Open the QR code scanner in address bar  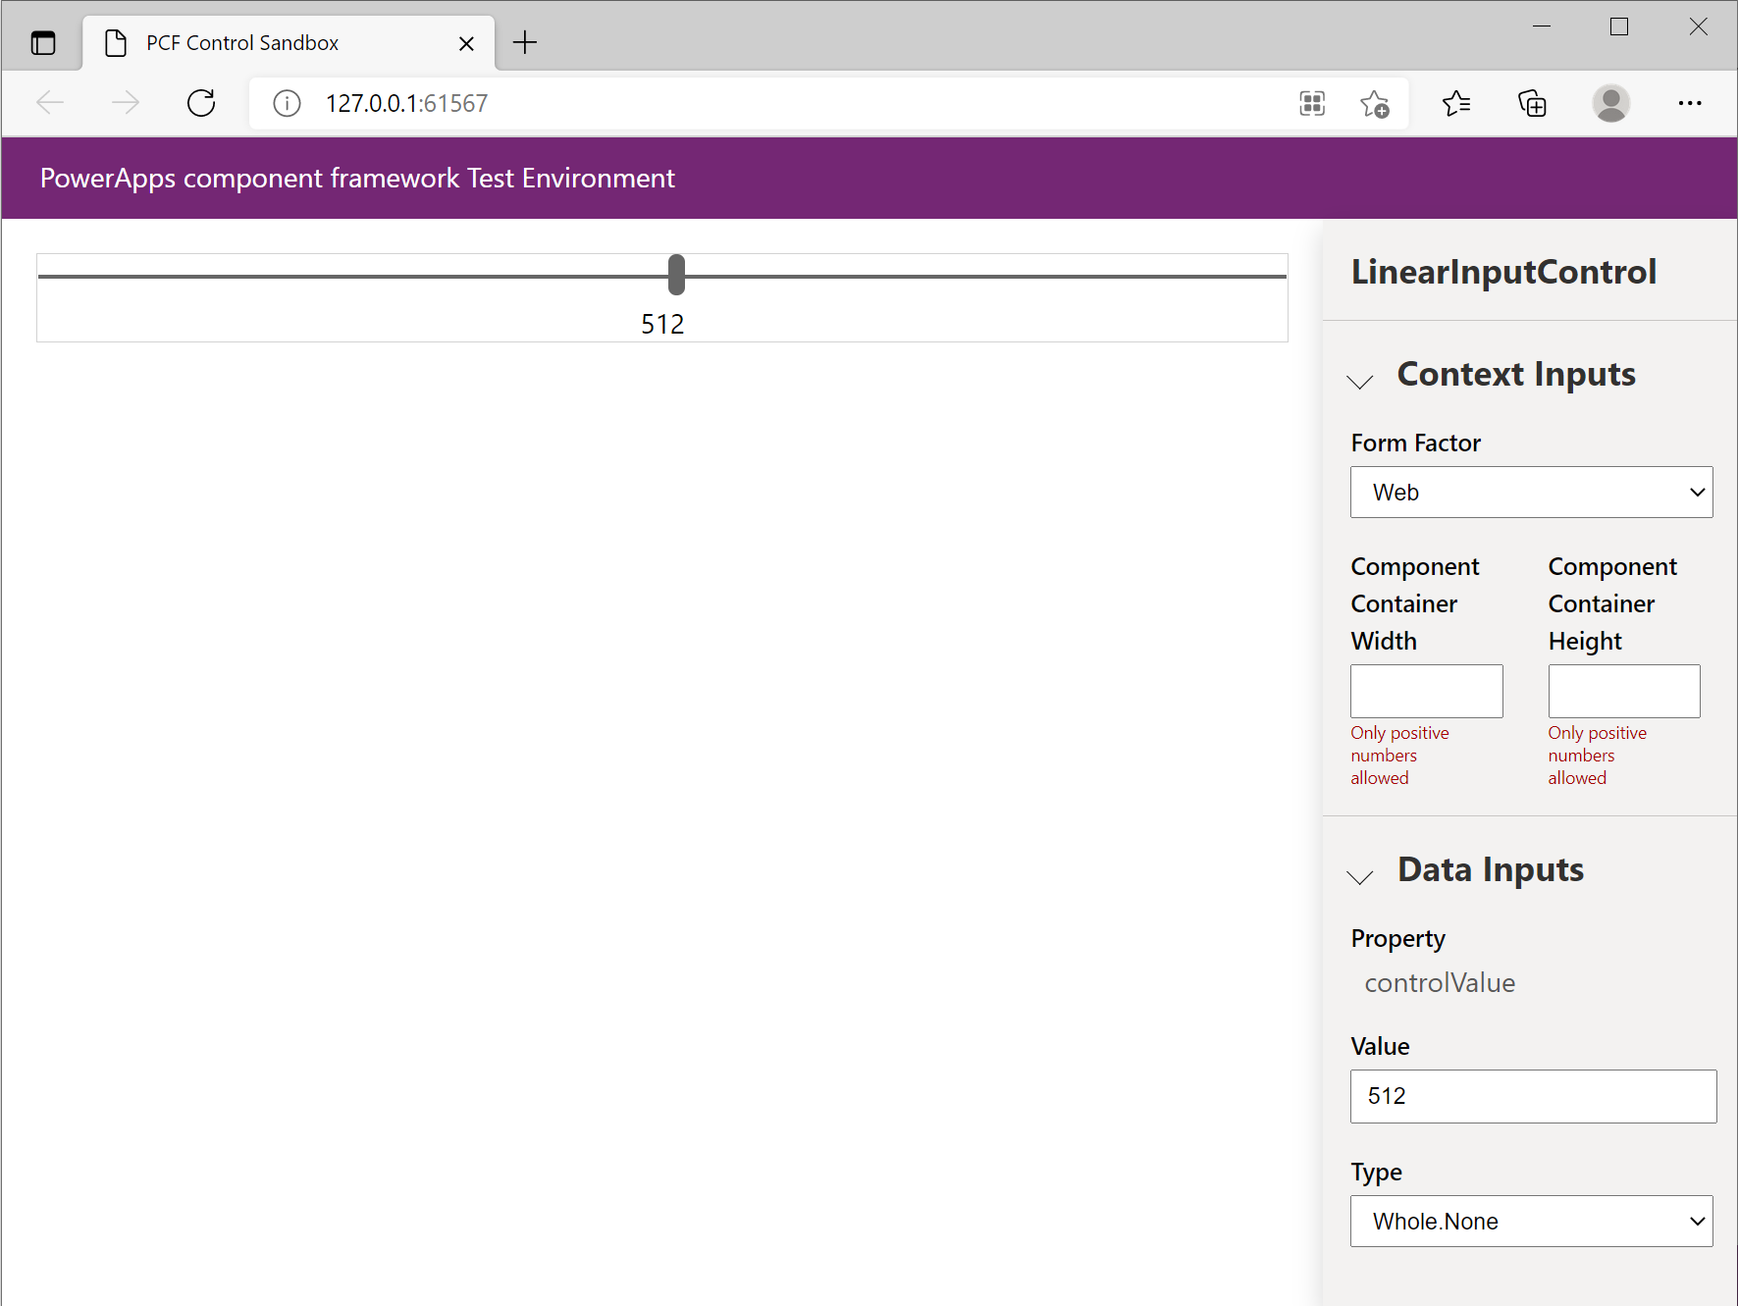[1312, 103]
